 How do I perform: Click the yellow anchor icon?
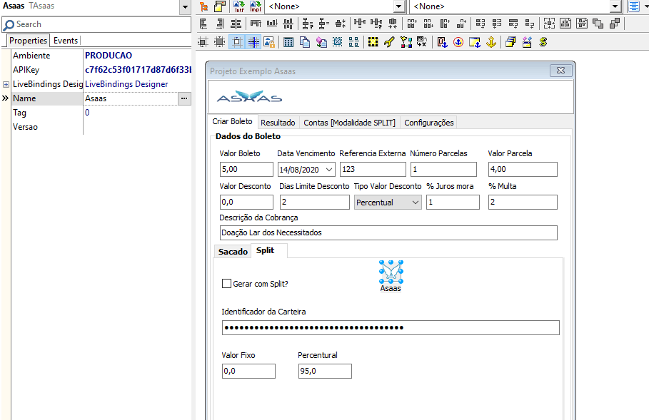pyautogui.click(x=491, y=42)
